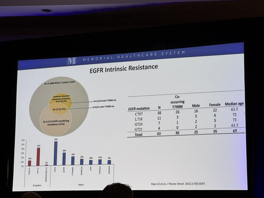Select co-occurring T790M value '0' for G721
Image resolution: width=264 pixels, height=198 pixels.
tap(177, 127)
